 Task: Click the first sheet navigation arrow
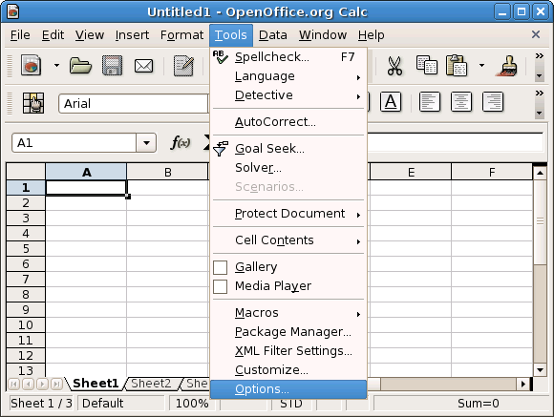pyautogui.click(x=14, y=384)
